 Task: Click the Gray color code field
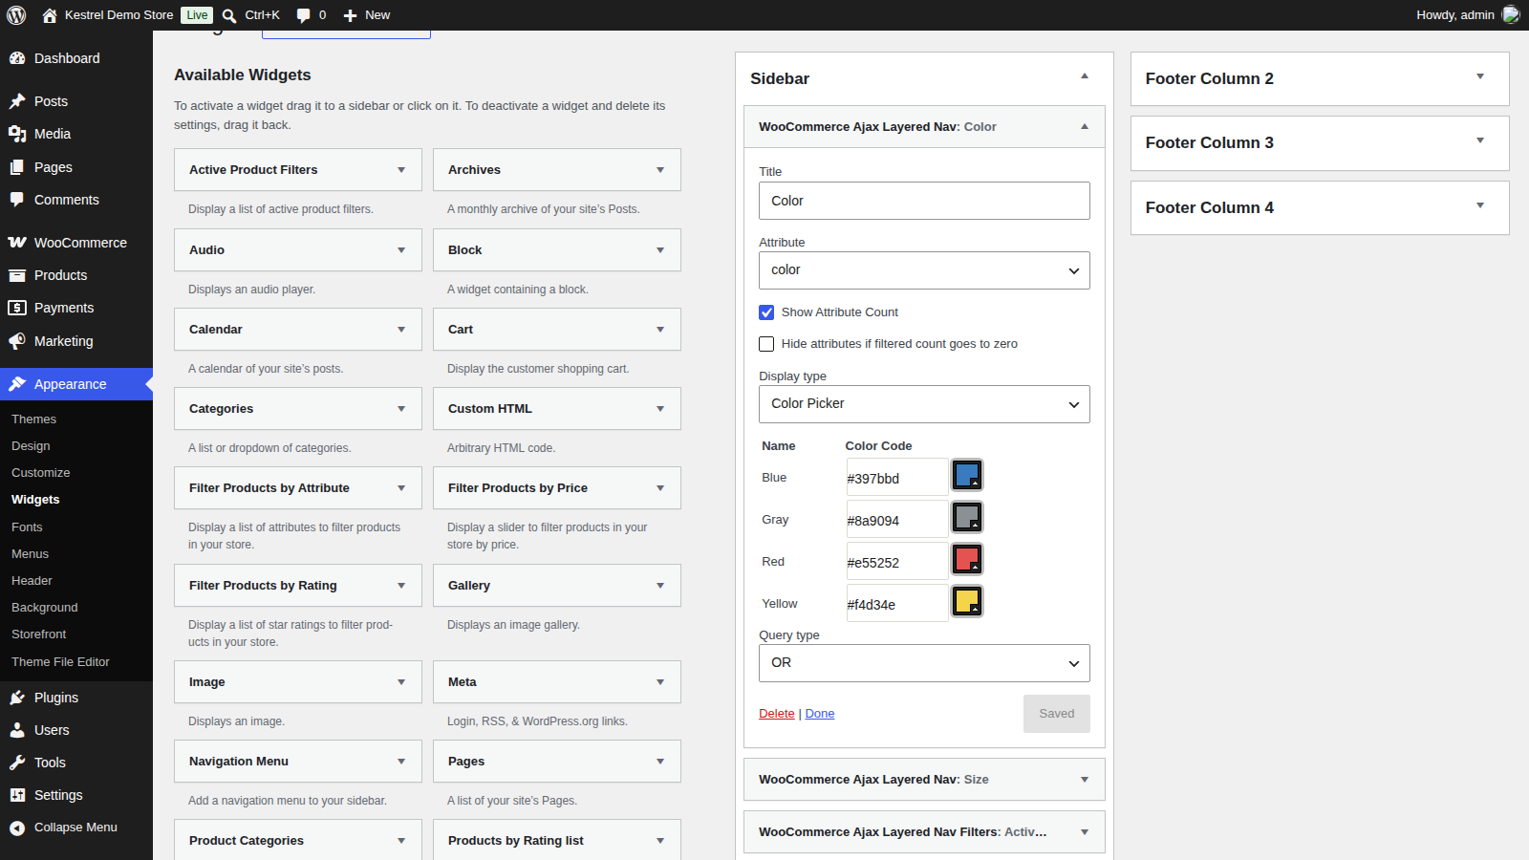(896, 521)
